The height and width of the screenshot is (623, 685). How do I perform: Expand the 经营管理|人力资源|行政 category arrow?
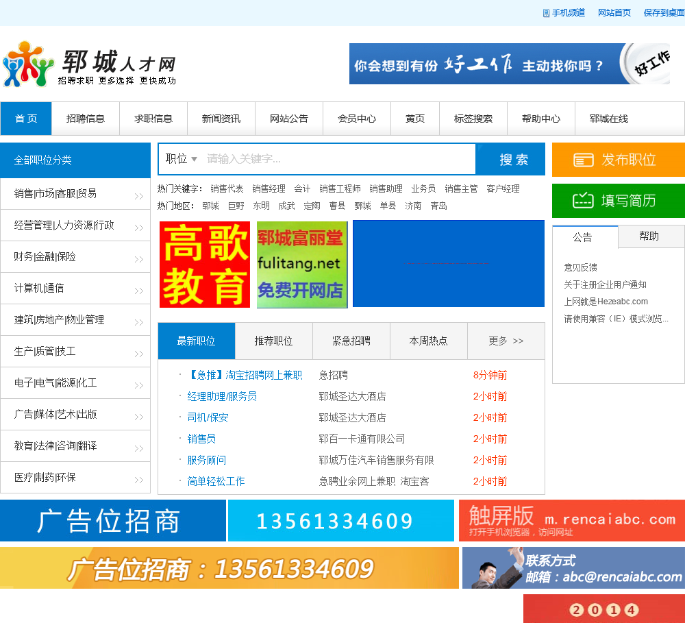coord(139,228)
